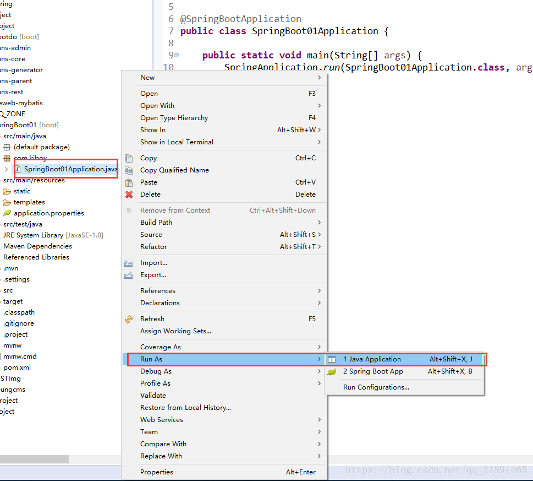Click the Export wizard icon
Screen dimensions: 533x481
coord(129,275)
